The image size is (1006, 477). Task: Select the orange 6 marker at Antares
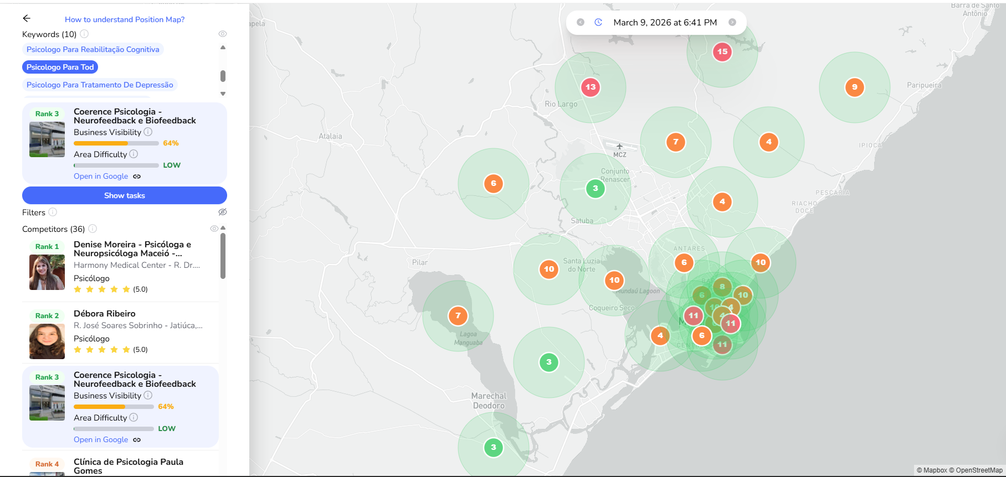click(684, 262)
